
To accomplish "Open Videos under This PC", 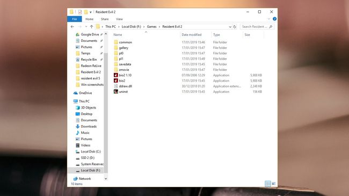I will coord(85,145).
